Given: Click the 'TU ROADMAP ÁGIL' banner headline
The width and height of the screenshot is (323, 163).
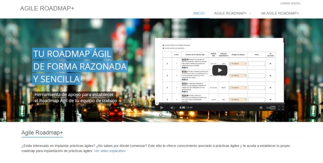Looking at the screenshot, I should [x=72, y=54].
